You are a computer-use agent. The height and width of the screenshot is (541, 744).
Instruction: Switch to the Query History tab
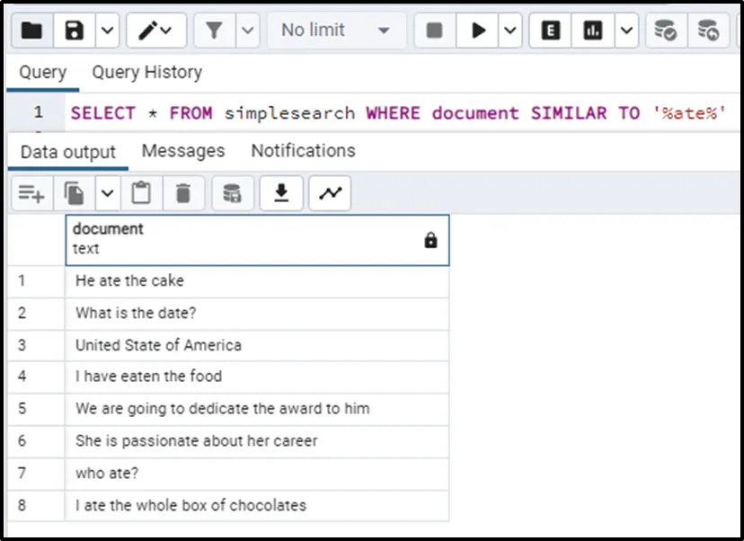coord(146,72)
